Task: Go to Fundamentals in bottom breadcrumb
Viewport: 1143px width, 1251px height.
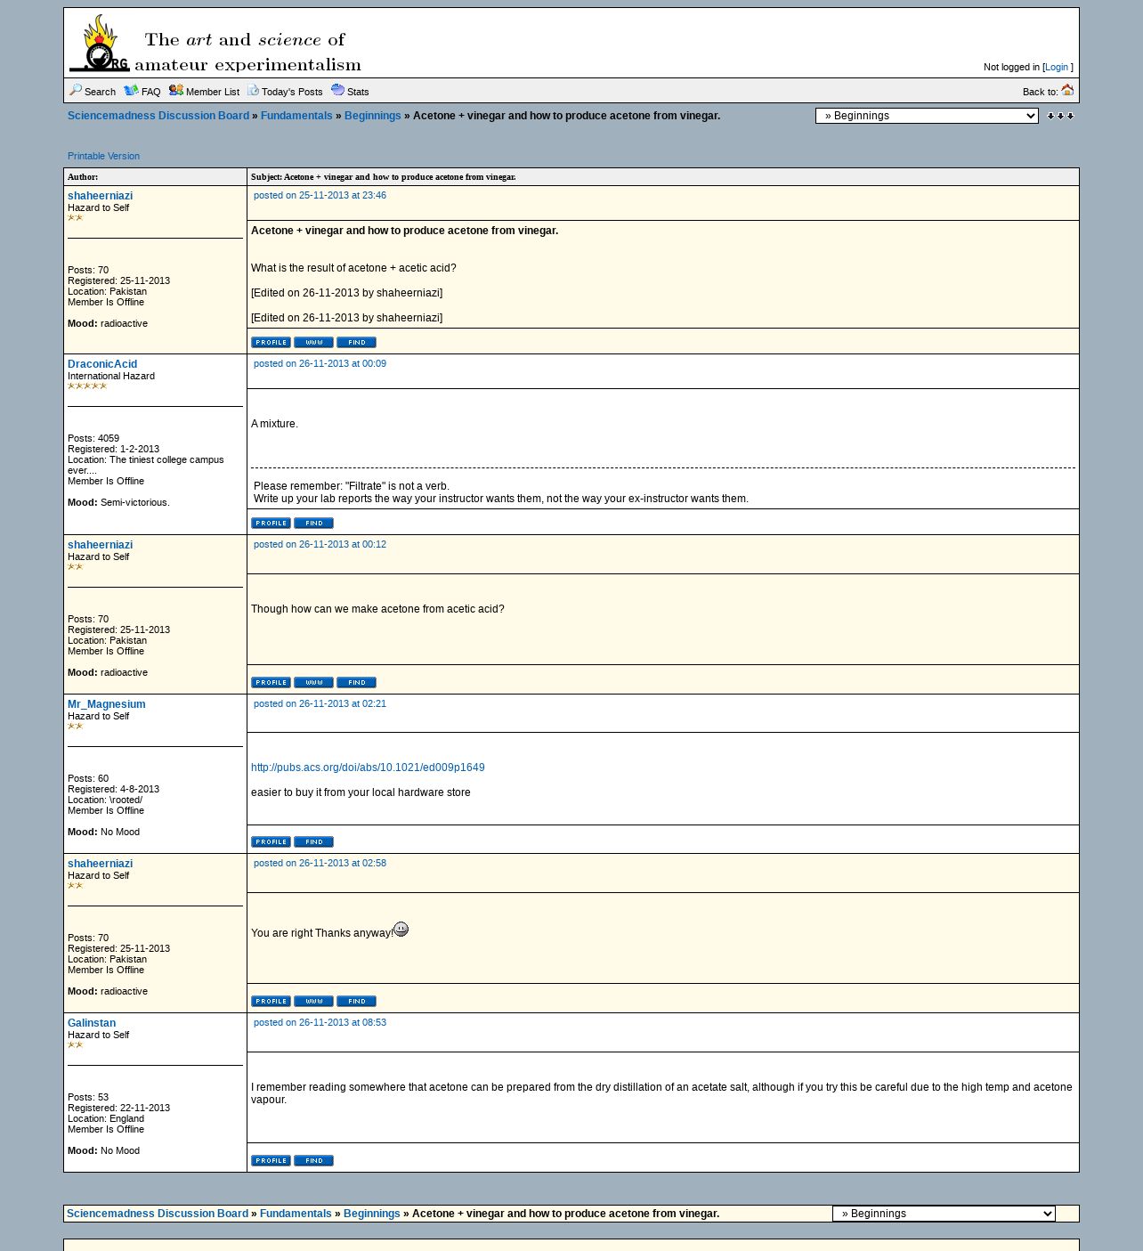Action: click(296, 1214)
